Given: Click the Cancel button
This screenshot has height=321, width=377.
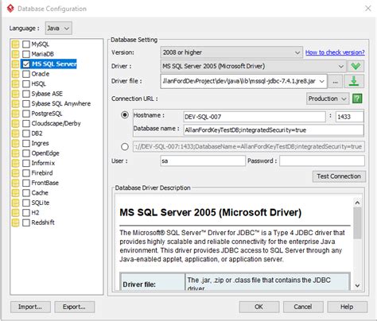Looking at the screenshot, I should (303, 307).
